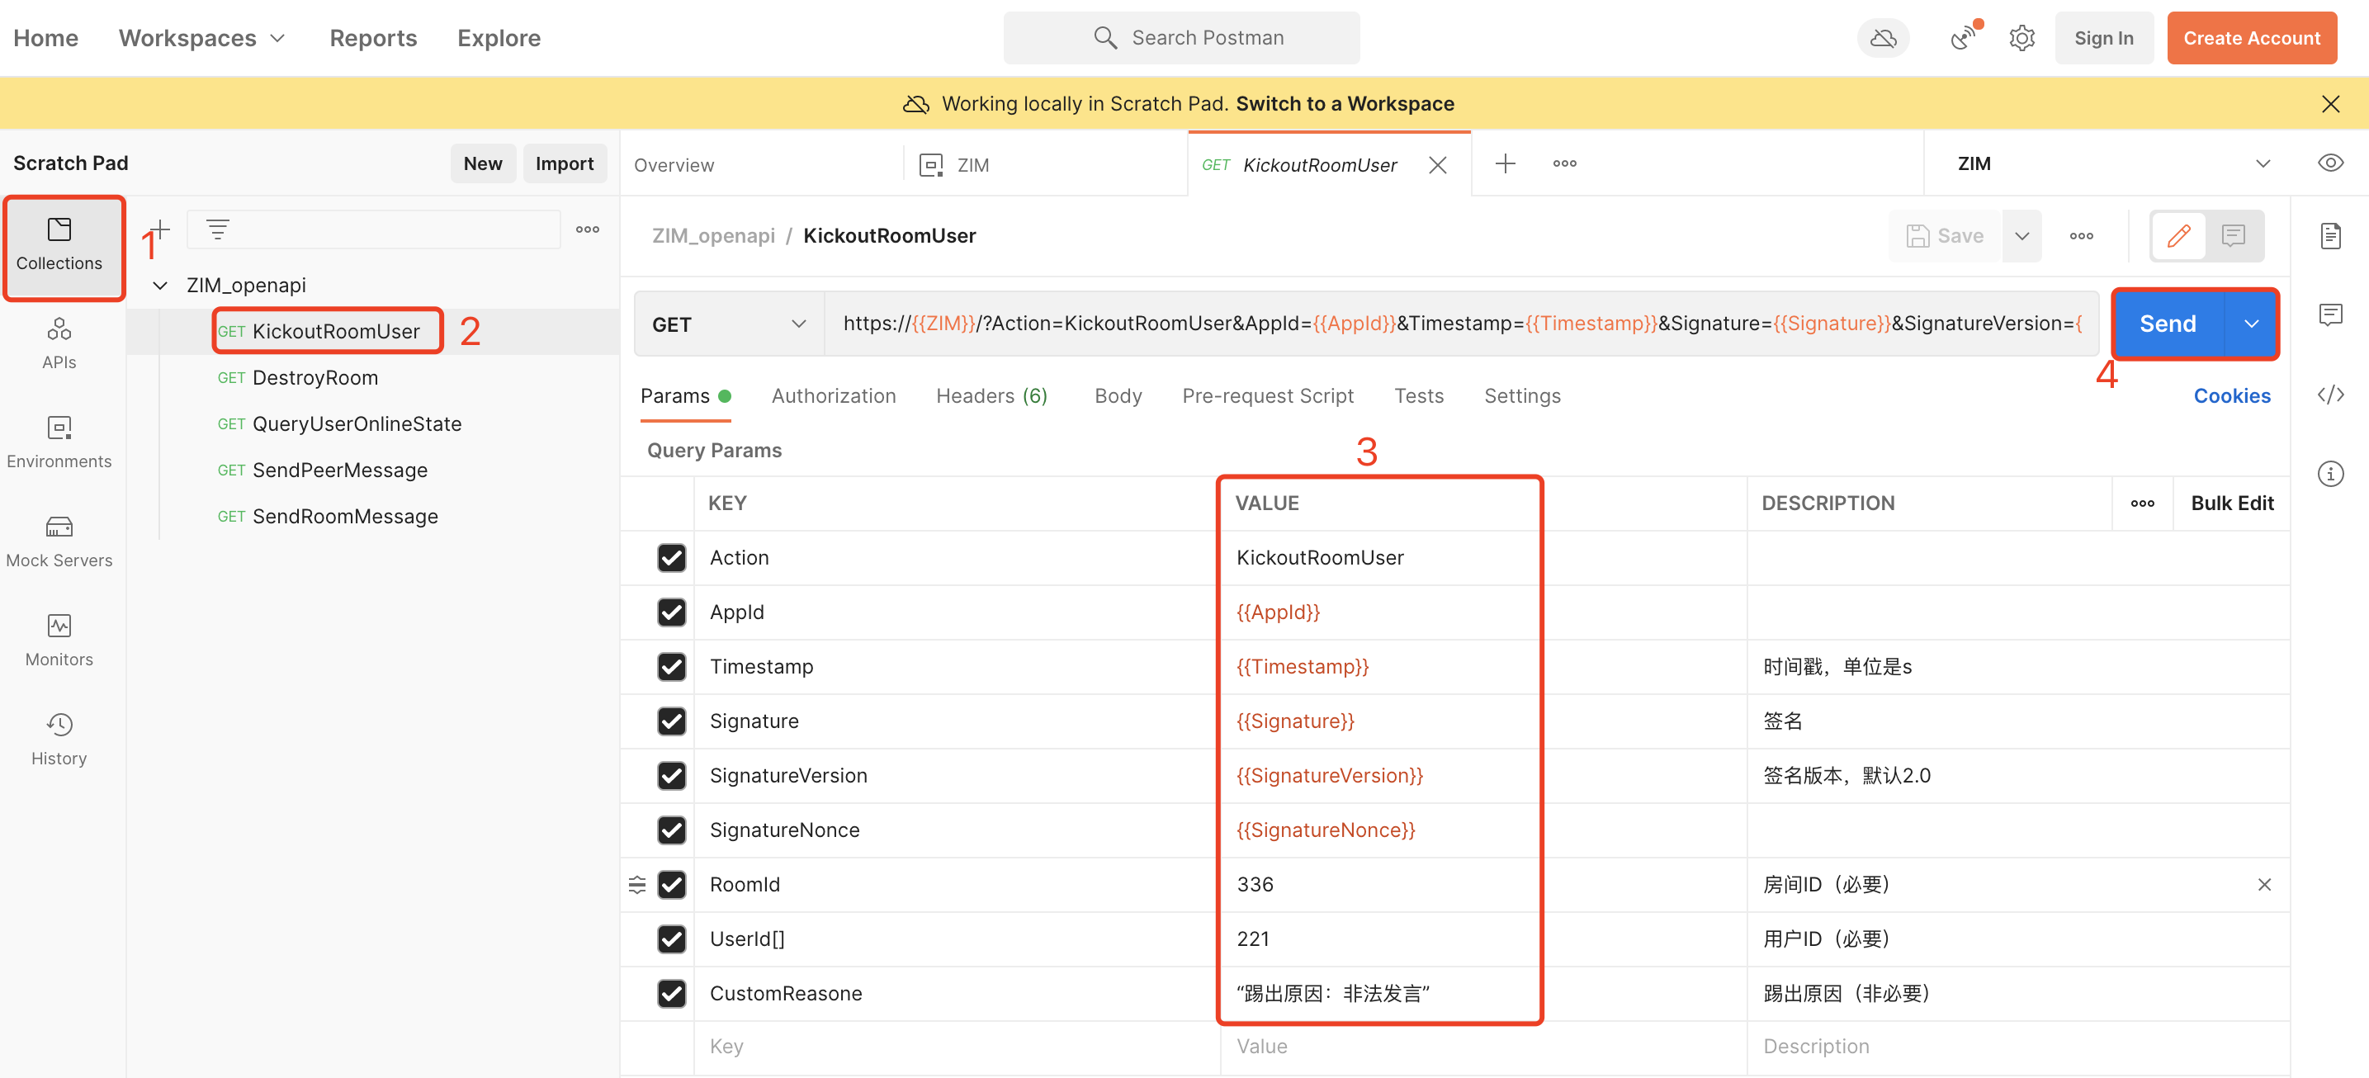Open the Collections sidebar panel

(x=59, y=247)
